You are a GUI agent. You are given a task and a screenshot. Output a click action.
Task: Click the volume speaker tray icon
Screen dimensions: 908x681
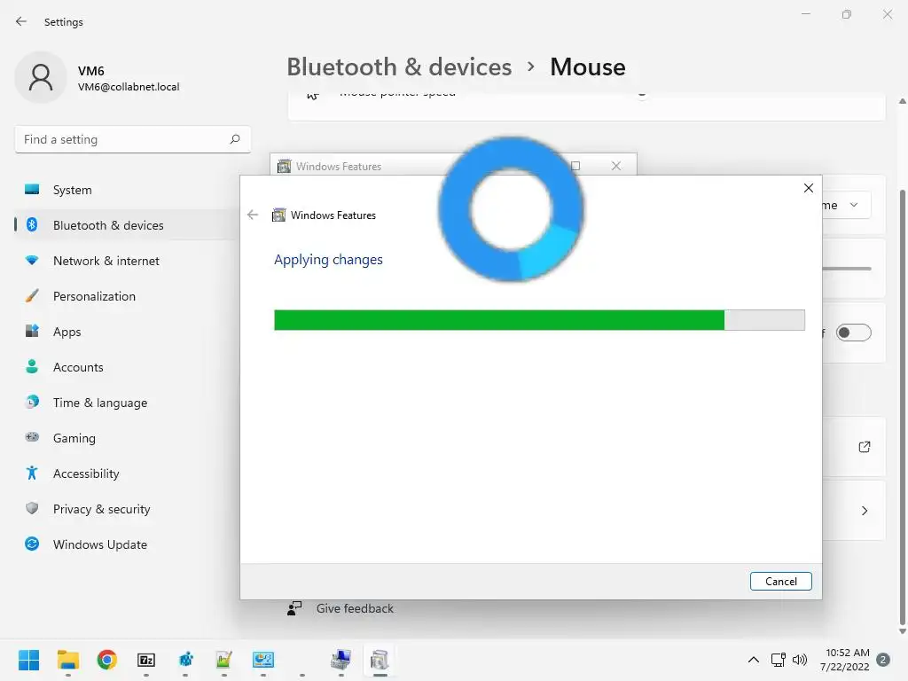click(x=800, y=660)
